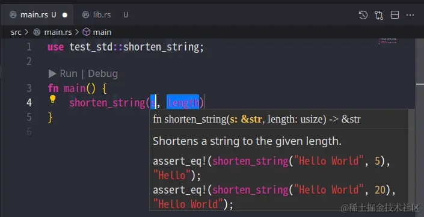The image size is (424, 217).
Task: Click the Debug code lens above main
Action: pyautogui.click(x=103, y=73)
